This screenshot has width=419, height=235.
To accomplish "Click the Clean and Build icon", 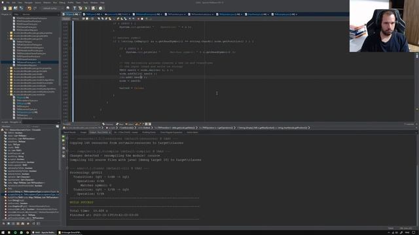I will [x=80, y=8].
